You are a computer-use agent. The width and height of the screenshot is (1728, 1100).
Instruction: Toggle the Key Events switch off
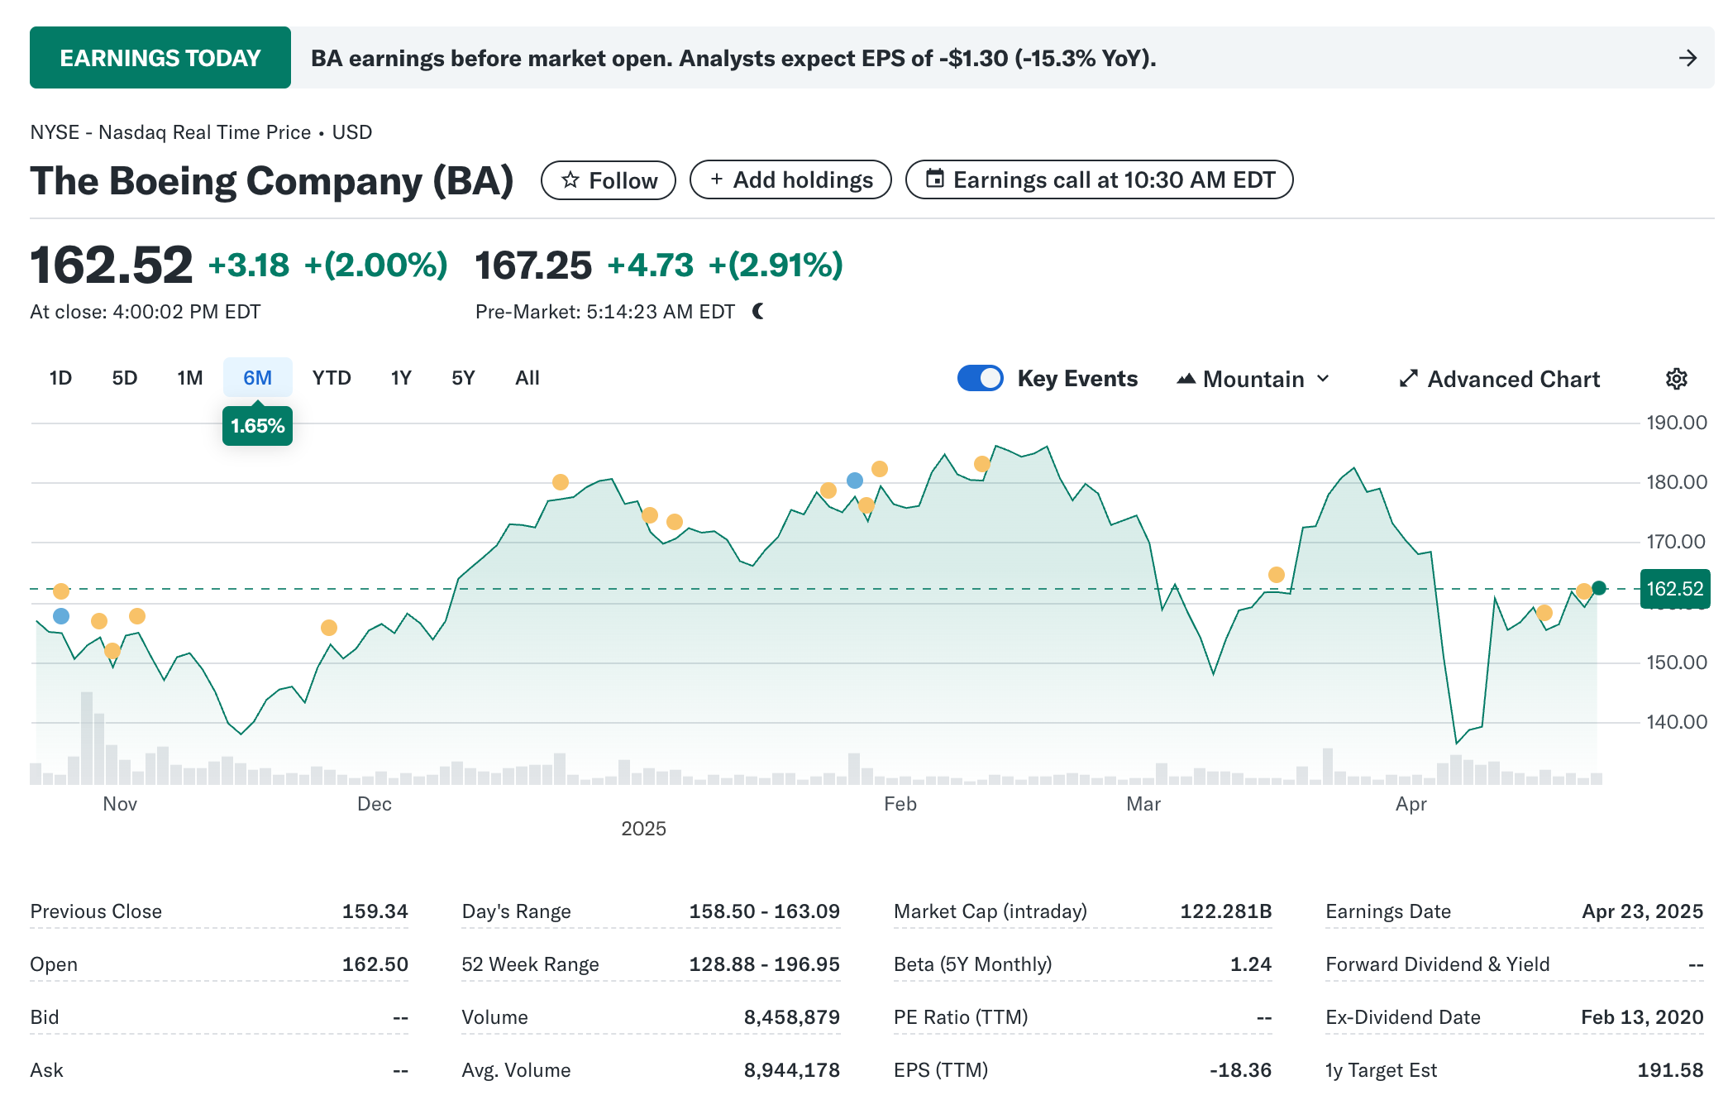point(981,379)
